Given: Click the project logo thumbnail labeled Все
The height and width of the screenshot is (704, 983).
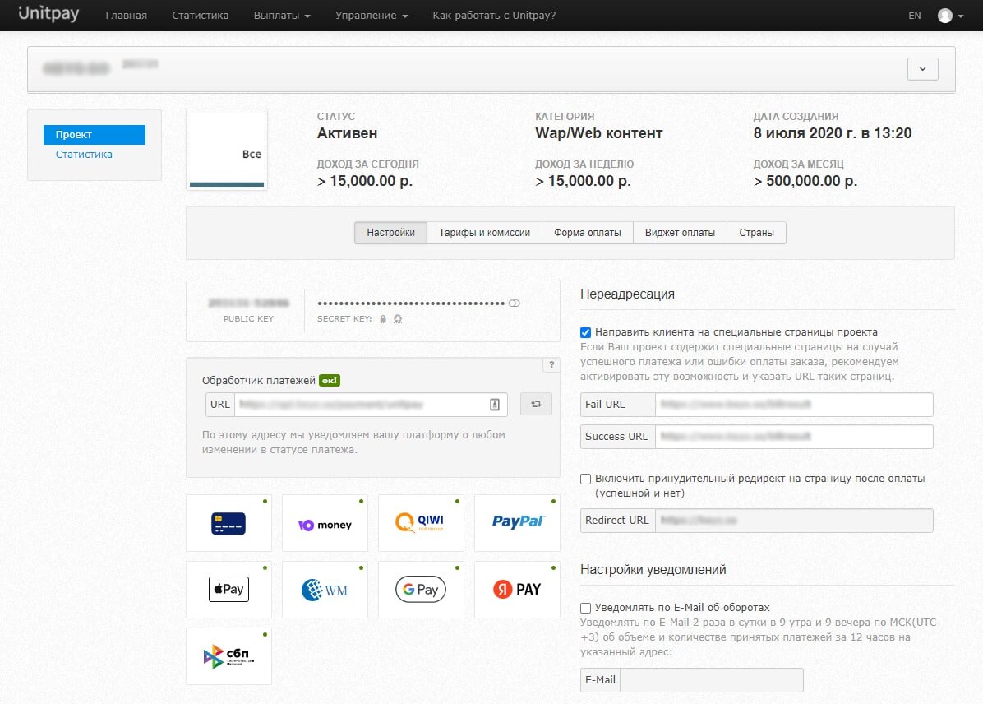Looking at the screenshot, I should point(227,150).
